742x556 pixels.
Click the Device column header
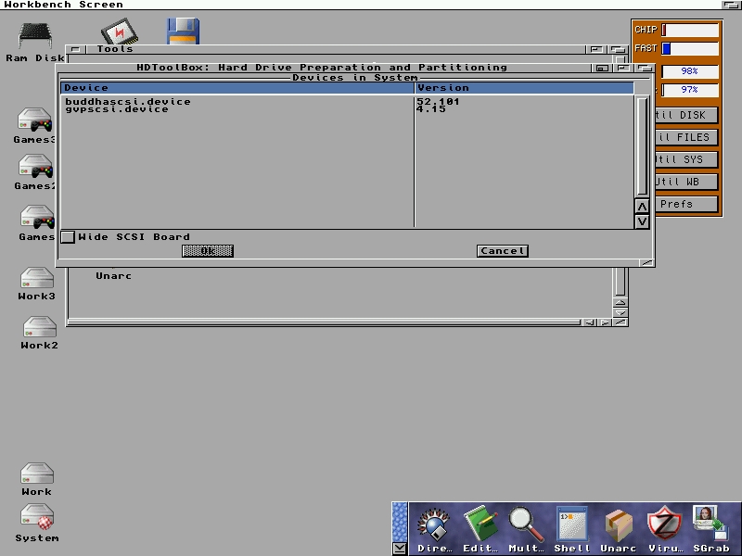(x=237, y=88)
